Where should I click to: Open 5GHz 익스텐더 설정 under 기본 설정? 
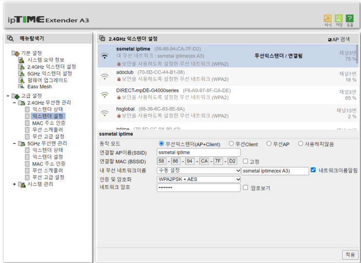point(50,73)
